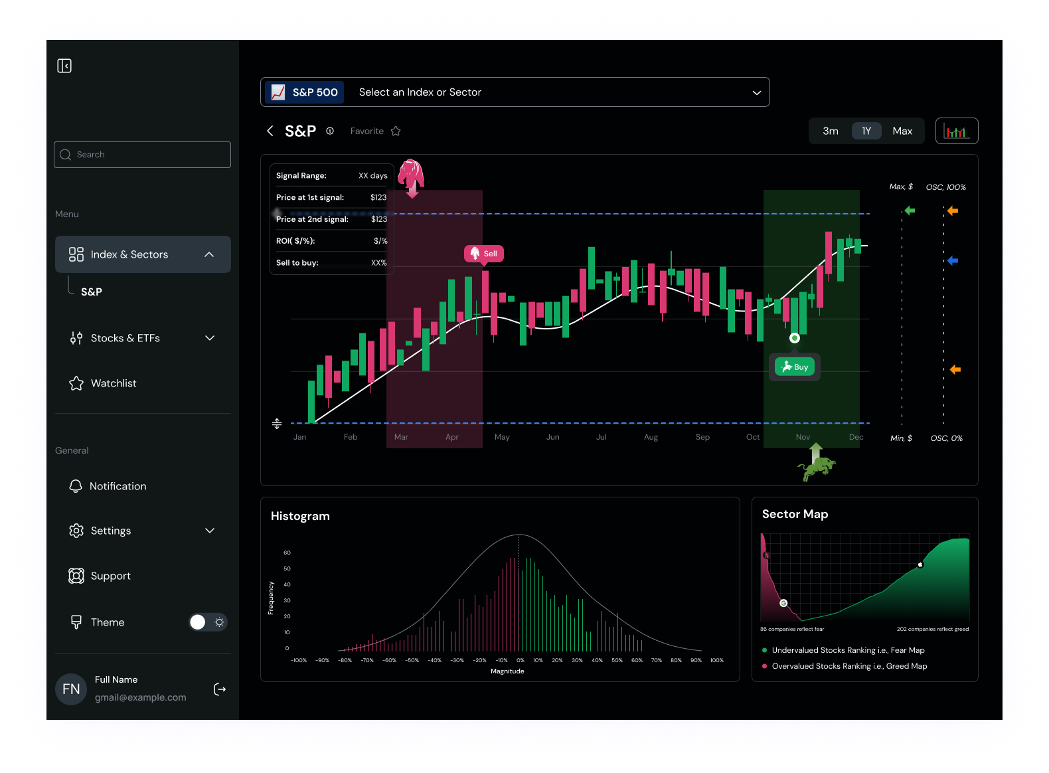This screenshot has width=1049, height=773.
Task: Expand the Settings chevron
Action: [210, 531]
